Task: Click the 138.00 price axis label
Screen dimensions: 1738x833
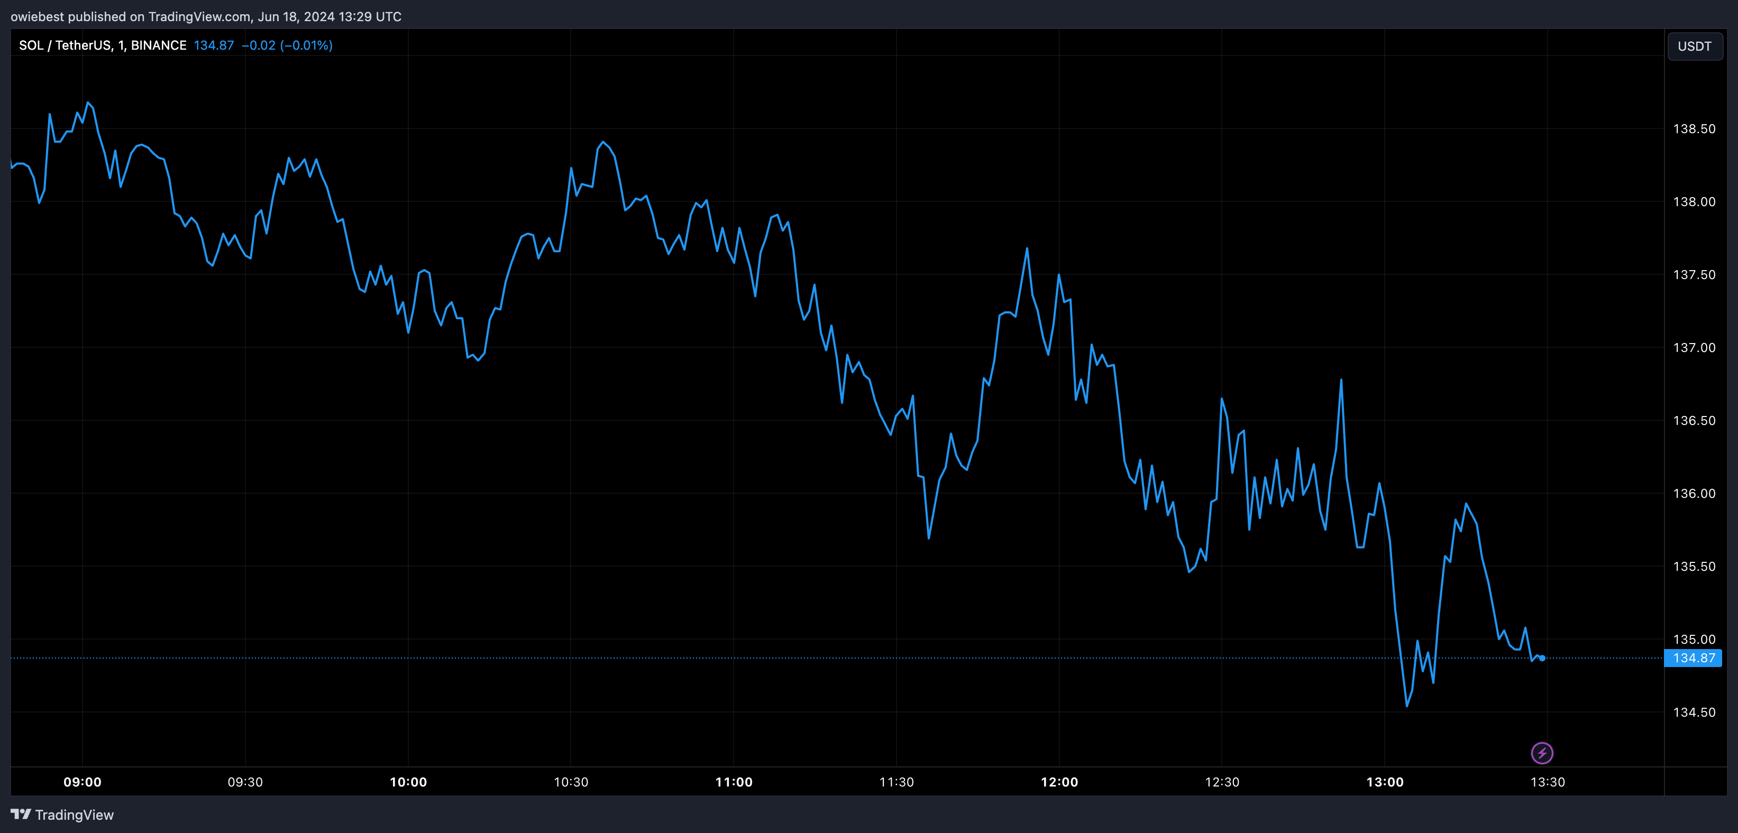Action: [x=1694, y=202]
